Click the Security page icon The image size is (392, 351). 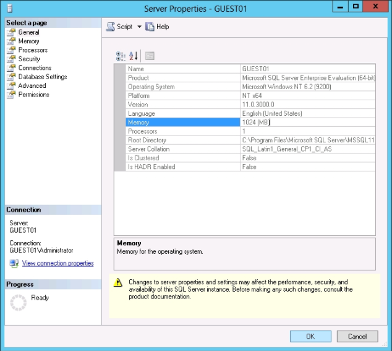coord(11,59)
